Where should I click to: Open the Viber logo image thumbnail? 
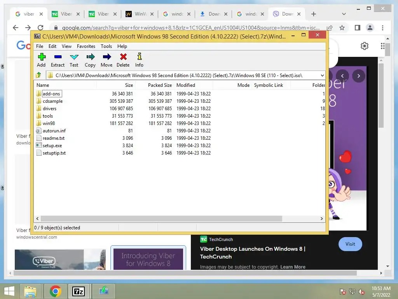click(x=60, y=259)
